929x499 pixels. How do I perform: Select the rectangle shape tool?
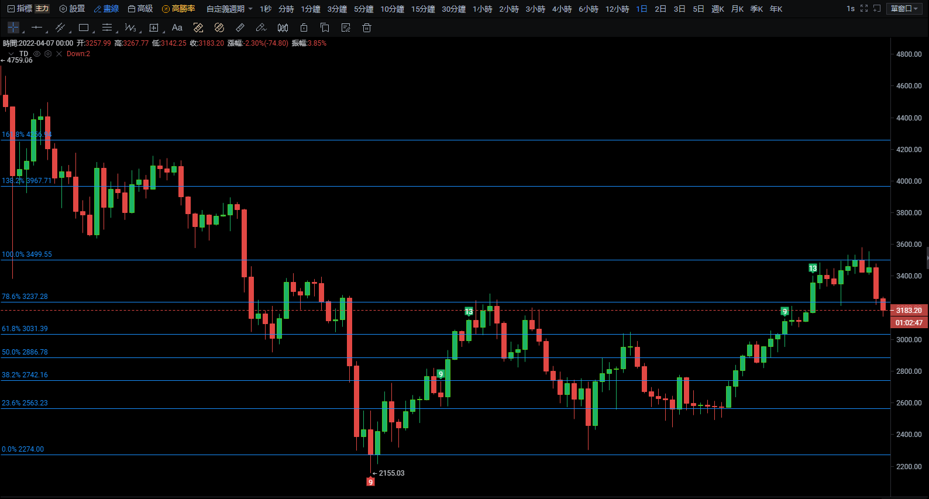(x=84, y=27)
